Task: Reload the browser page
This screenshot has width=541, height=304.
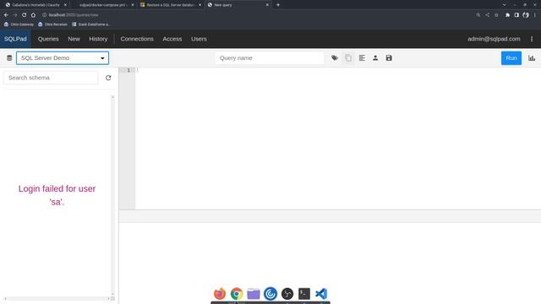Action: point(25,15)
